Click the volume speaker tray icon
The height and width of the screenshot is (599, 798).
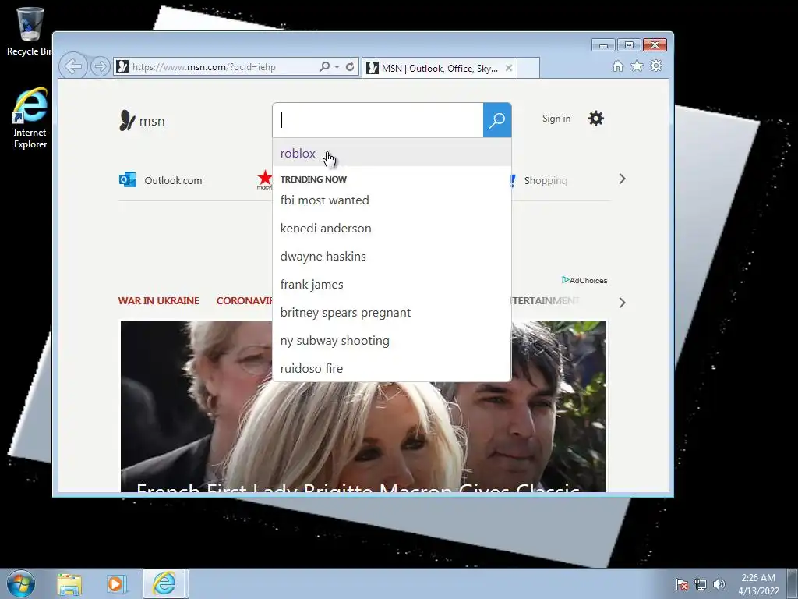pyautogui.click(x=719, y=584)
